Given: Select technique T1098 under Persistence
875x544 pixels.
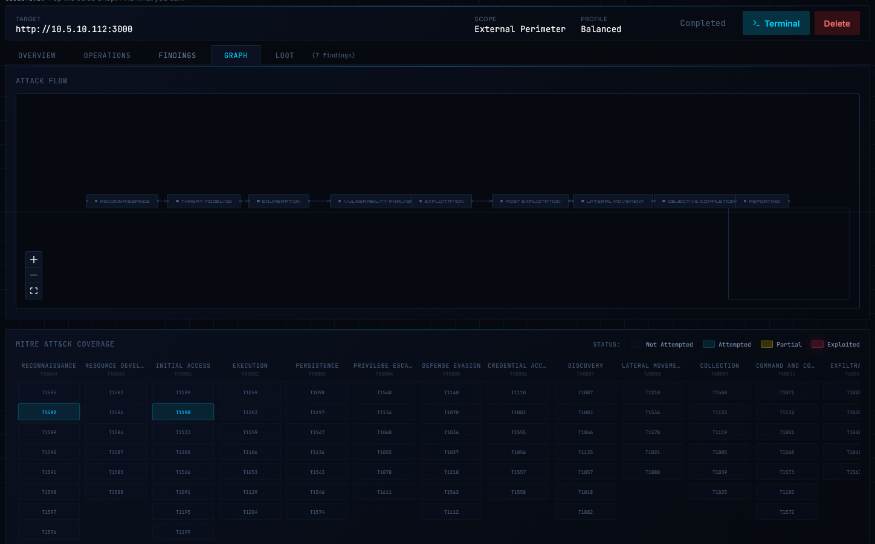Looking at the screenshot, I should click(317, 392).
